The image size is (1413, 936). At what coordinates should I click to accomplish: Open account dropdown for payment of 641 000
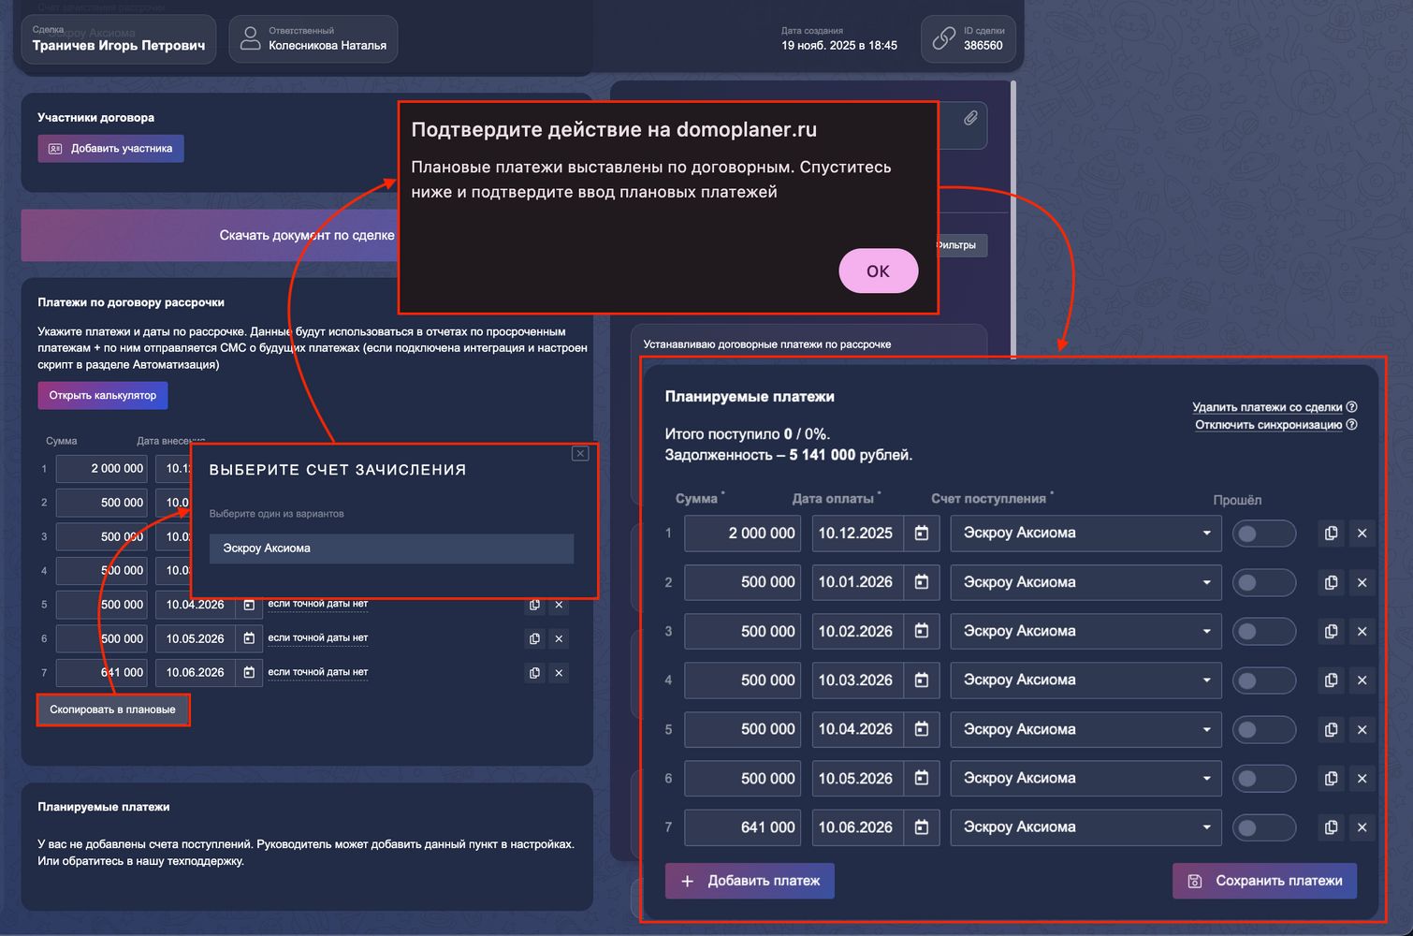pos(1085,827)
